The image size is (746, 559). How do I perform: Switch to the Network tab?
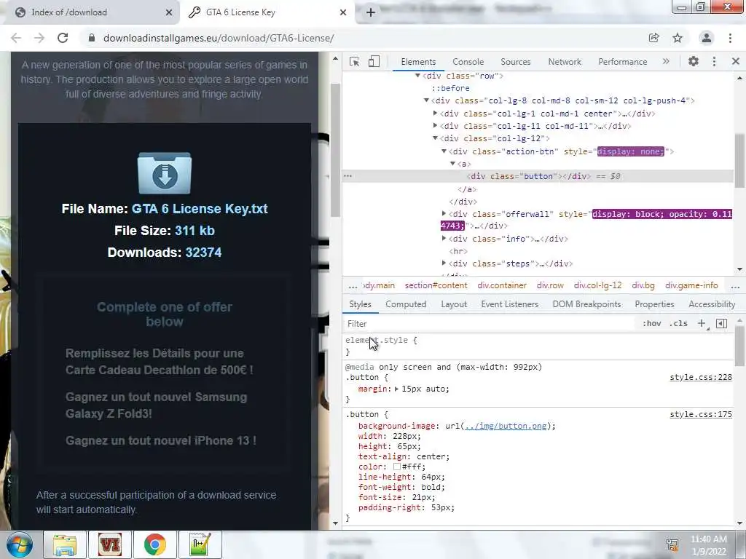tap(565, 62)
